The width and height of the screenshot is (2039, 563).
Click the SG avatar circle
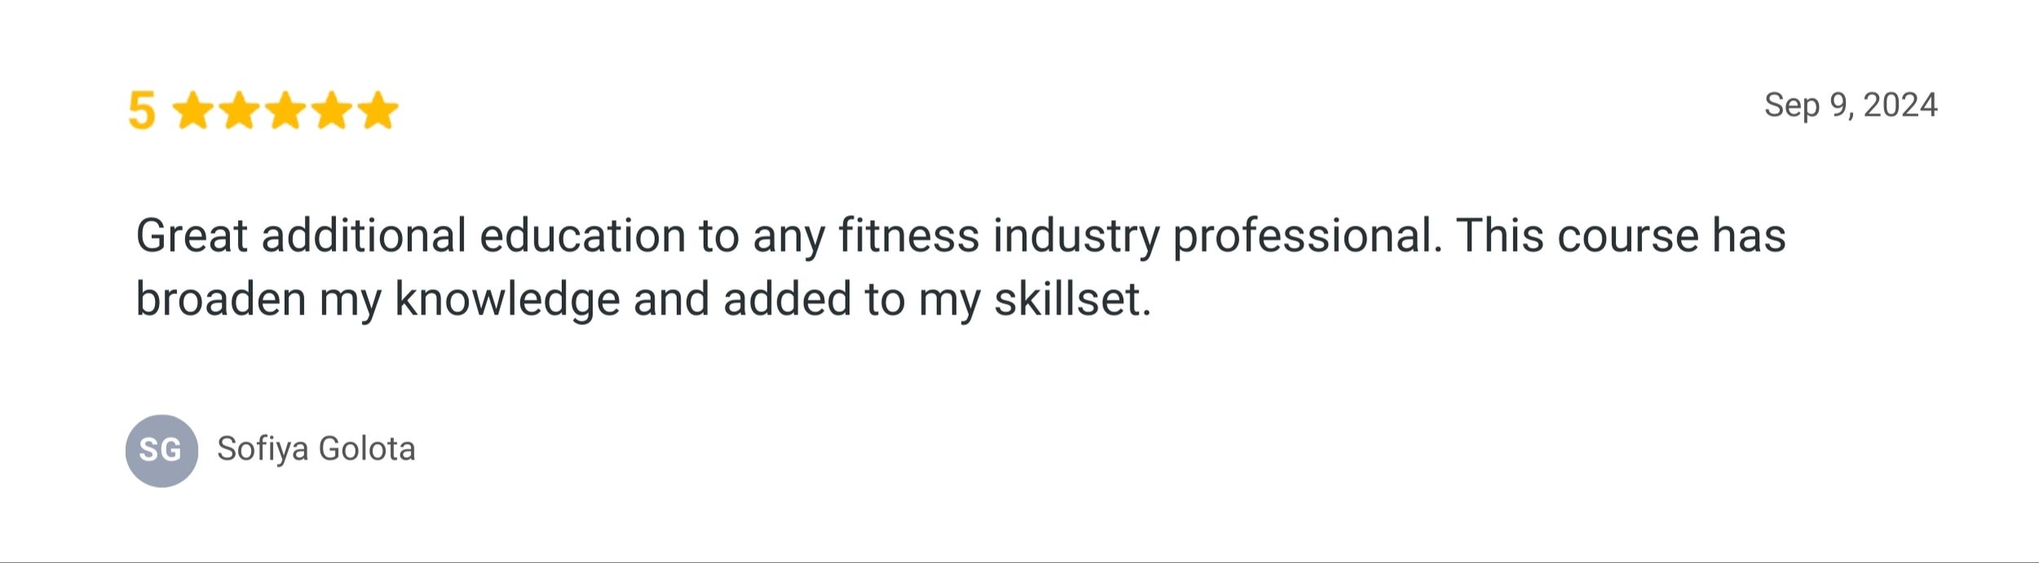pos(161,451)
